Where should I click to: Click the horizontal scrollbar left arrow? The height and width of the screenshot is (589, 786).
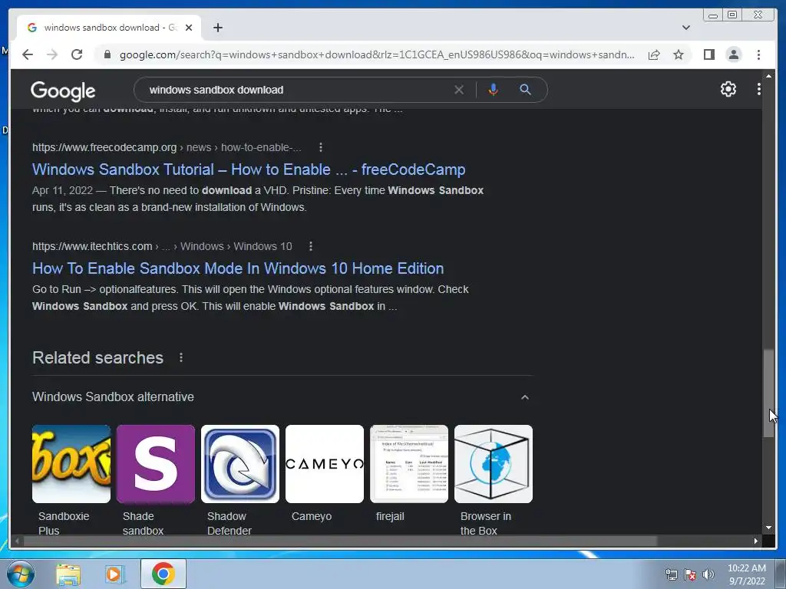click(x=18, y=541)
